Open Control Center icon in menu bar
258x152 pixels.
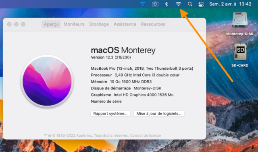[201, 4]
